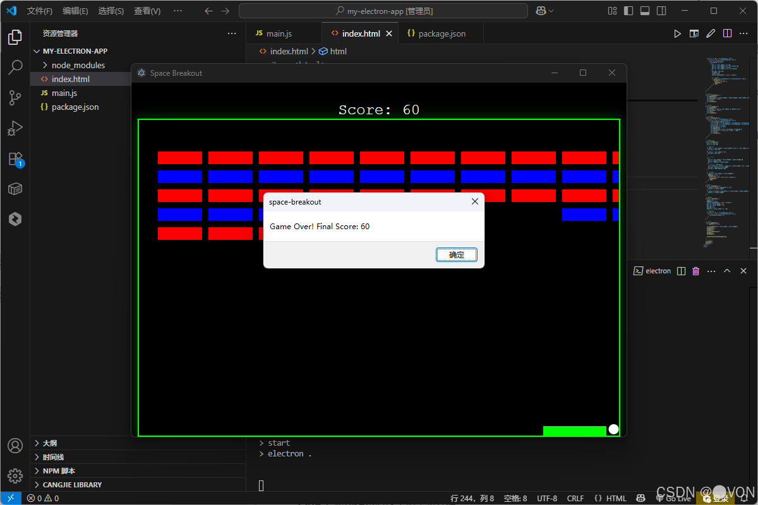Split the editor to the right
The height and width of the screenshot is (505, 758).
tap(727, 33)
